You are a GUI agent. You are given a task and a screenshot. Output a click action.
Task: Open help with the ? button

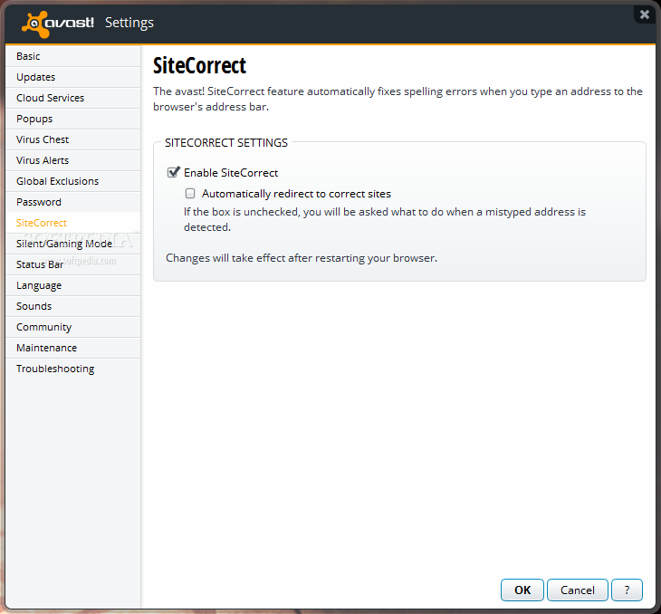point(627,590)
